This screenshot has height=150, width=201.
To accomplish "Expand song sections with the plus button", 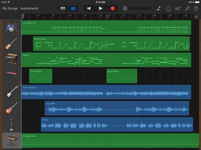I will [x=196, y=17].
